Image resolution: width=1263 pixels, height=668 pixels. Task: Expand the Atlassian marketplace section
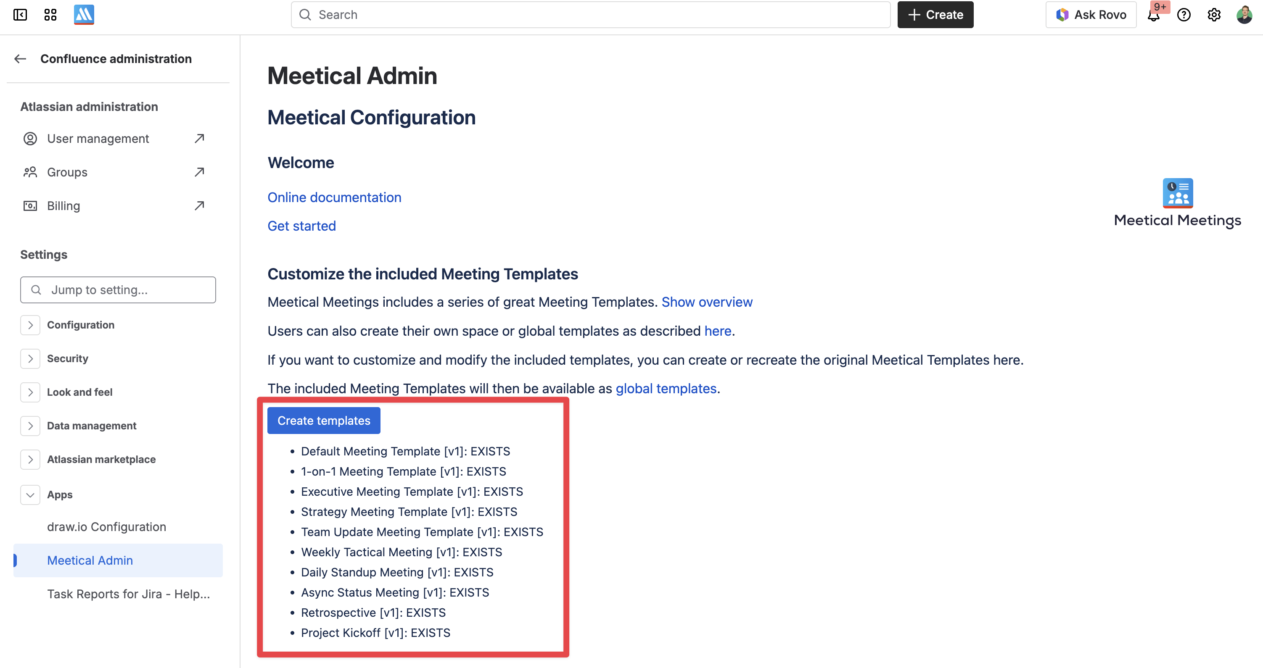[x=30, y=459]
